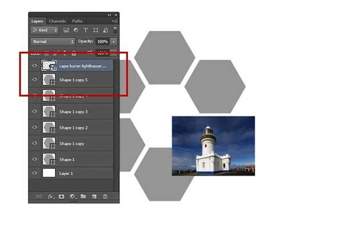Image resolution: width=349 pixels, height=232 pixels.
Task: Close the Layers panel with the X
Action: point(116,15)
